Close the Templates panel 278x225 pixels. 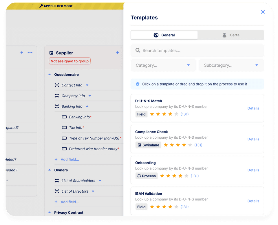pos(263,12)
